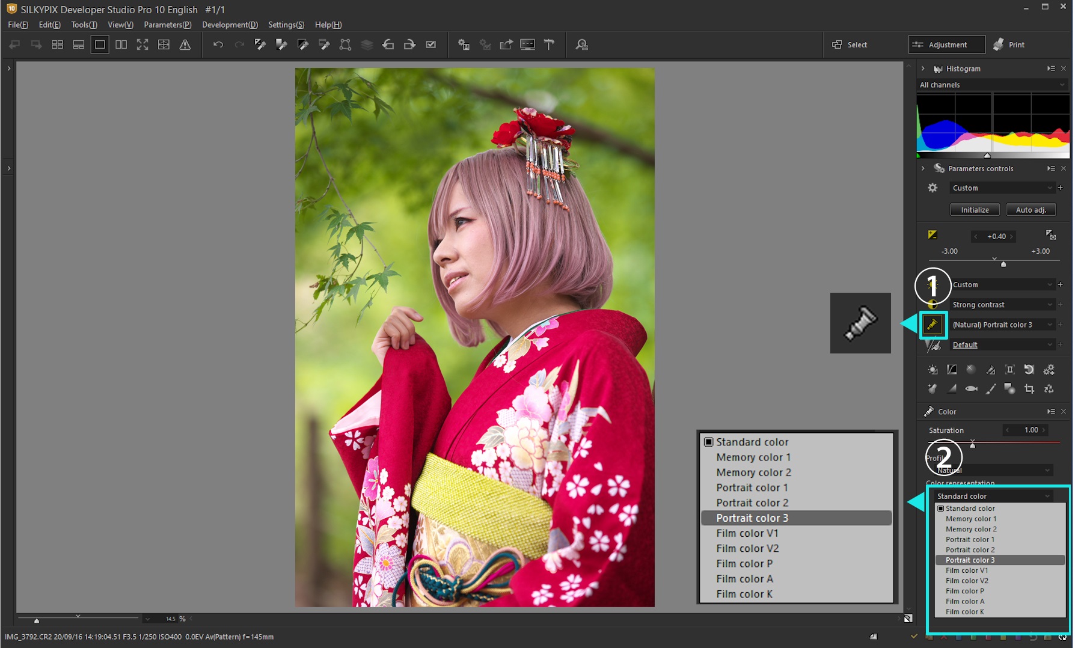The height and width of the screenshot is (648, 1075).
Task: Open Histogram panel options menu
Action: 1051,69
